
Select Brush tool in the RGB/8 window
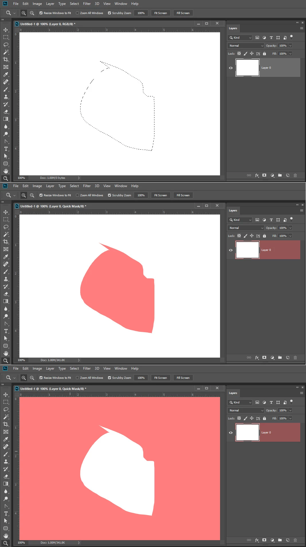pos(6,89)
